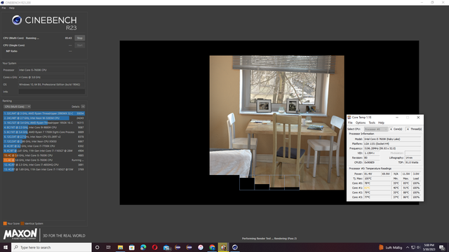Select ranking row 11 marked Running
This screenshot has width=449, height=252.
[x=43, y=160]
